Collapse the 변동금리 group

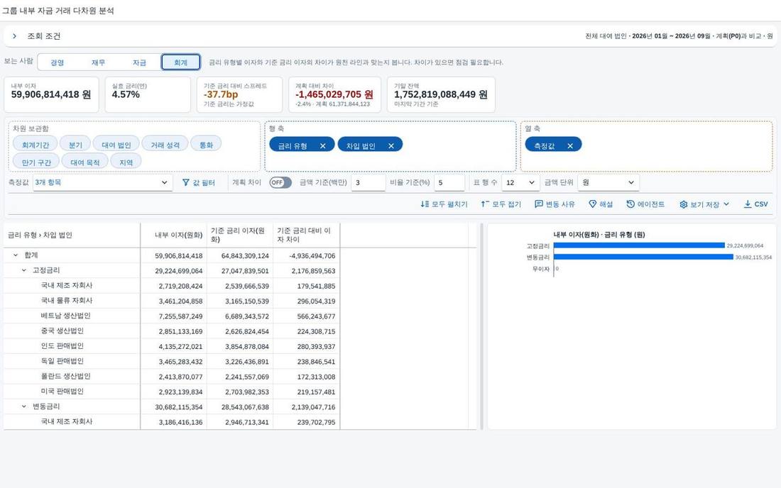(24, 406)
